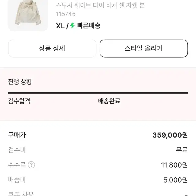Click the 359,000원 purchase price
This screenshot has height=196, width=196.
(x=170, y=135)
